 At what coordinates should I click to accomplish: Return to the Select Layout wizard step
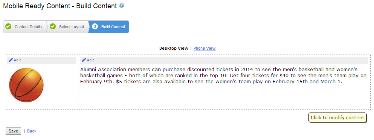(x=68, y=27)
